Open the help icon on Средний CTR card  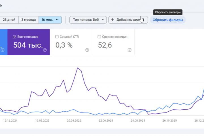pyautogui.click(x=87, y=50)
